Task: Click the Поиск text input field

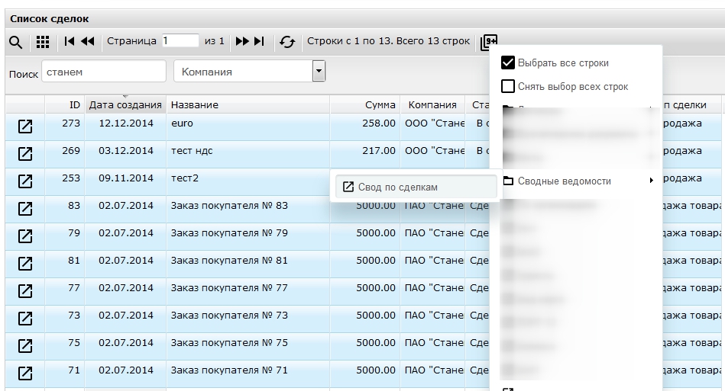Action: tap(103, 72)
